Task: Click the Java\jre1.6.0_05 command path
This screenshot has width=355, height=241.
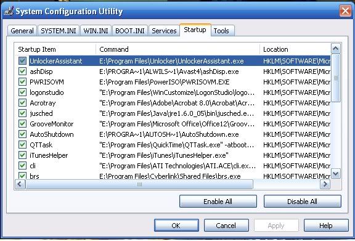Action: pyautogui.click(x=177, y=113)
